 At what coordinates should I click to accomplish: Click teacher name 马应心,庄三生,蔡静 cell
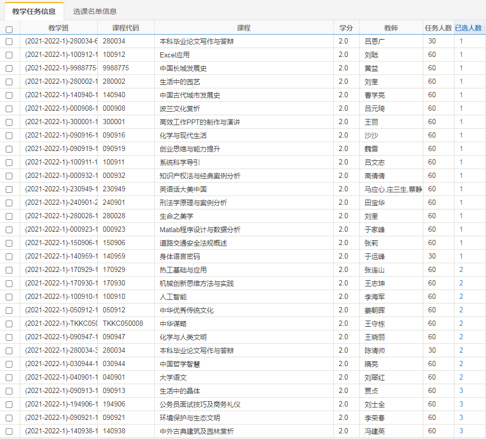(x=393, y=189)
